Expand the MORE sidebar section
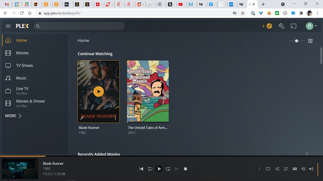This screenshot has width=323, height=181. coord(13,116)
